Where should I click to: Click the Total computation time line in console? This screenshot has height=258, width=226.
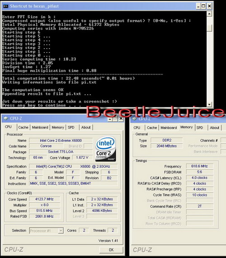click(68, 78)
